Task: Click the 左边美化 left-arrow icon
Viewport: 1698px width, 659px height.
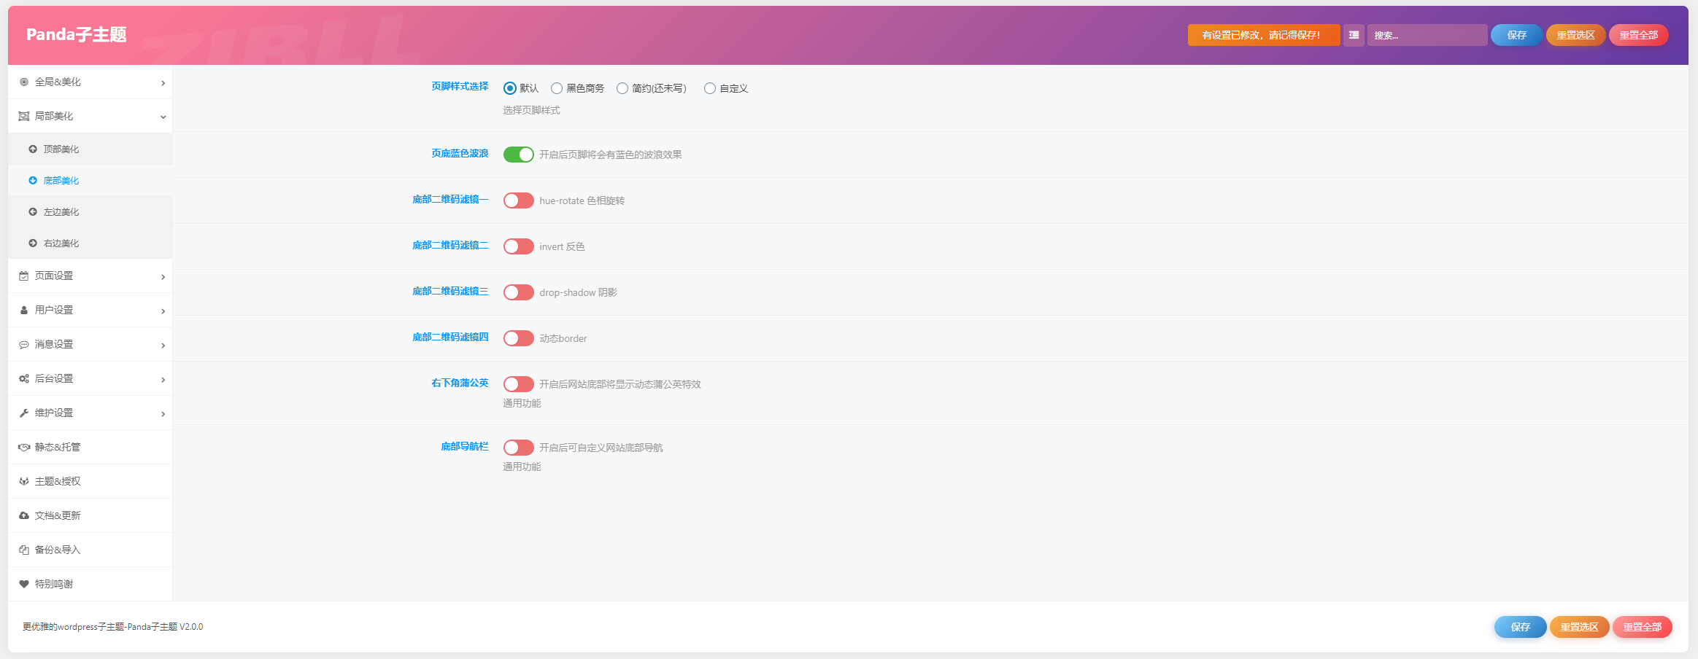Action: [33, 212]
